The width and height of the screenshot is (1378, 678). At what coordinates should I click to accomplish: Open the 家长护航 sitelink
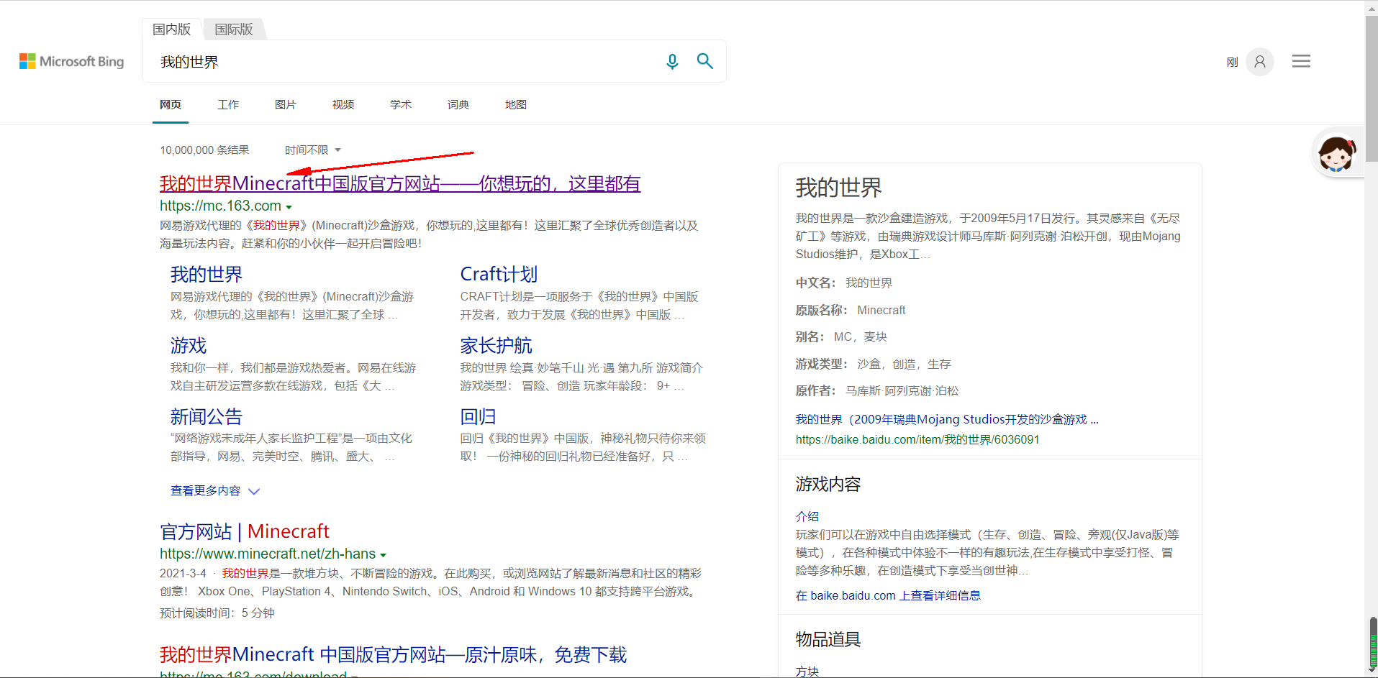click(x=497, y=346)
